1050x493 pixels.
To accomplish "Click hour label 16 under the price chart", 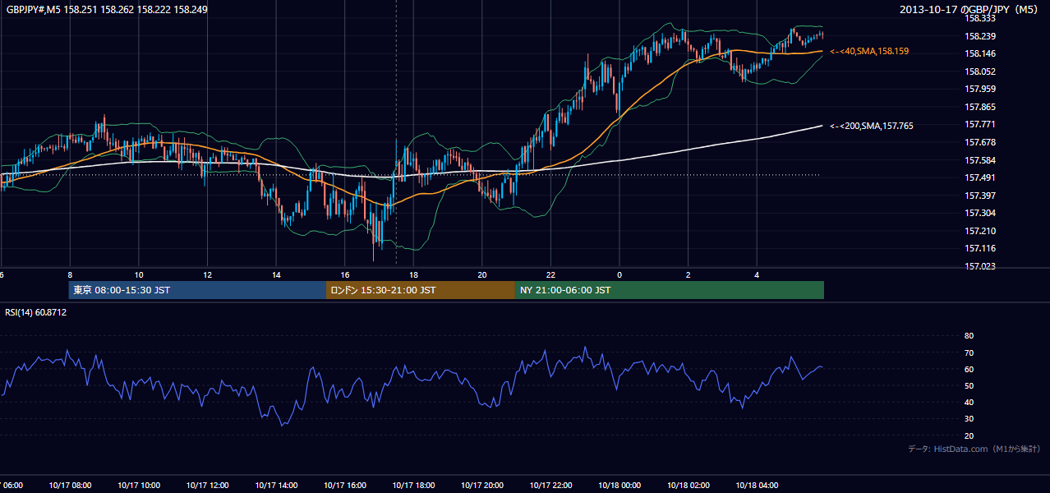I will [x=345, y=275].
